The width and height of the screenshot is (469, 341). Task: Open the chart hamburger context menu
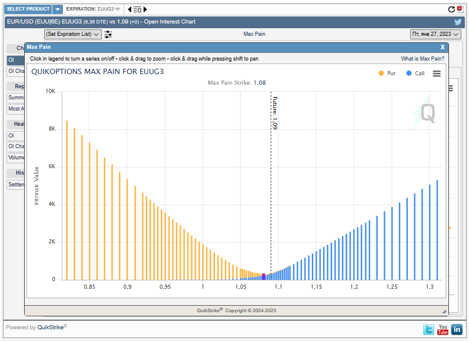437,73
